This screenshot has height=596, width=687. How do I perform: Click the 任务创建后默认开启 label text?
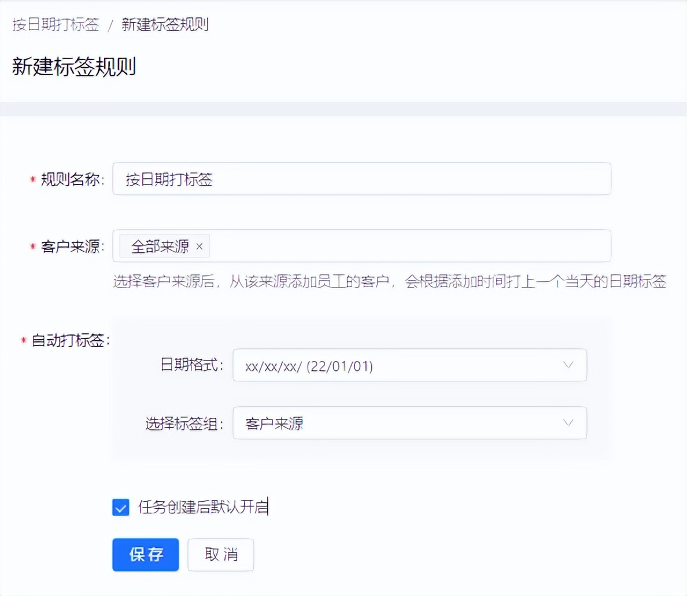click(204, 507)
